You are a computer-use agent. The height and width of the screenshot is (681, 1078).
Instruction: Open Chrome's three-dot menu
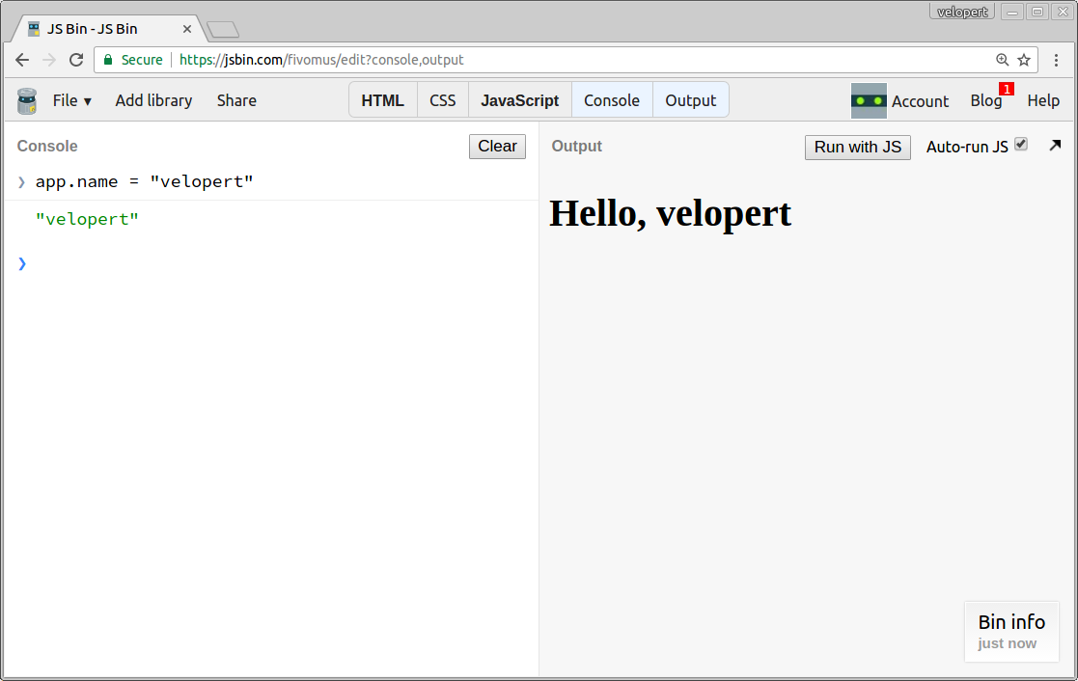pyautogui.click(x=1057, y=59)
